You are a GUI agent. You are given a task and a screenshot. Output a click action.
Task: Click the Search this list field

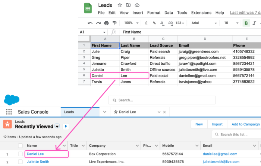point(236,134)
